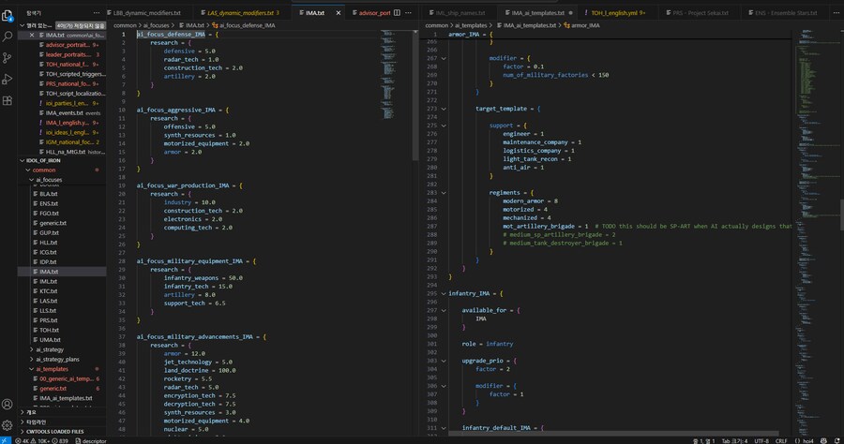Close the IMA.txt editor tab

pos(338,12)
